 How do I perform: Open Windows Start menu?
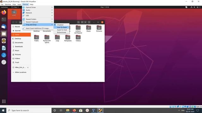[3, 110]
